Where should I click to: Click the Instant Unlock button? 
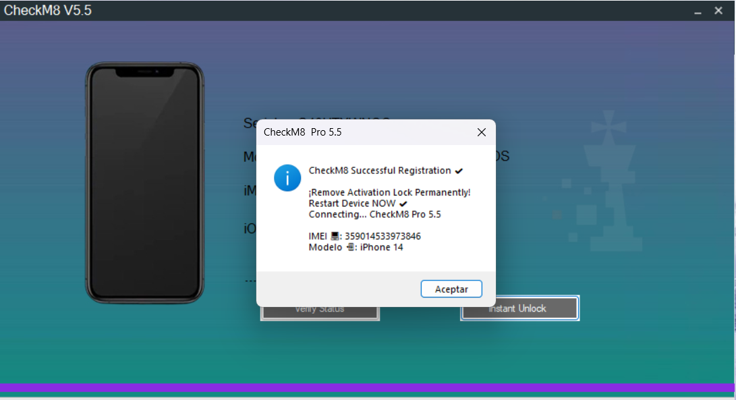tap(519, 308)
